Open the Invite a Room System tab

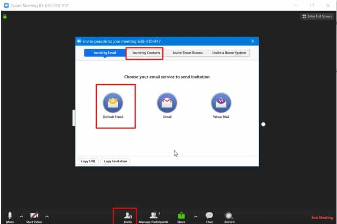[x=229, y=53]
